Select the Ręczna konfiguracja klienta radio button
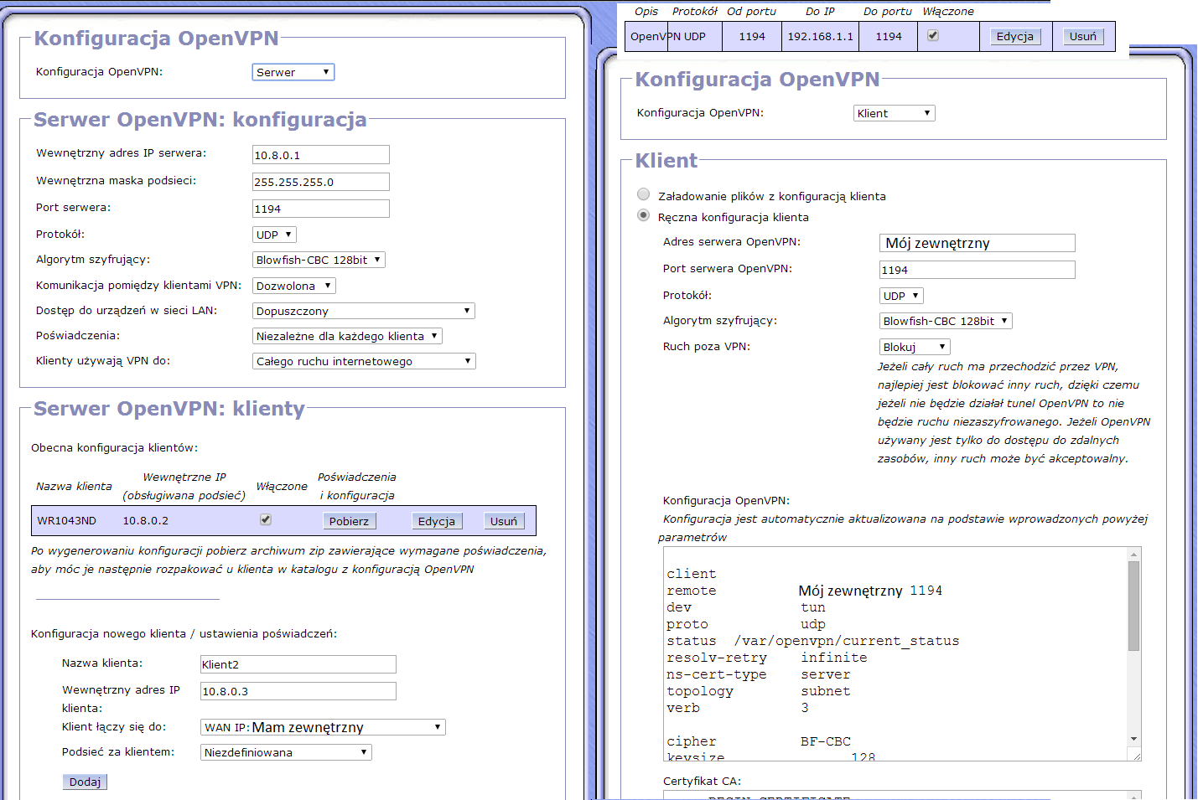The height and width of the screenshot is (800, 1198). click(644, 215)
